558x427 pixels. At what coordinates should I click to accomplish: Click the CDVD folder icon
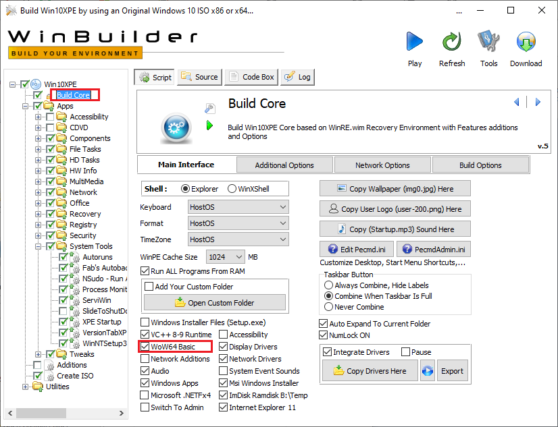pyautogui.click(x=61, y=127)
